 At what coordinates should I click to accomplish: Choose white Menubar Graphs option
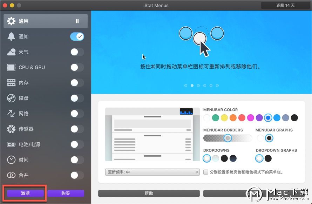260,138
